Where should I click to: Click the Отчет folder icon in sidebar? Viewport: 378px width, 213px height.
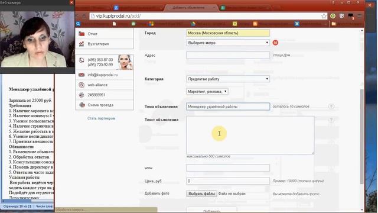[x=82, y=34]
